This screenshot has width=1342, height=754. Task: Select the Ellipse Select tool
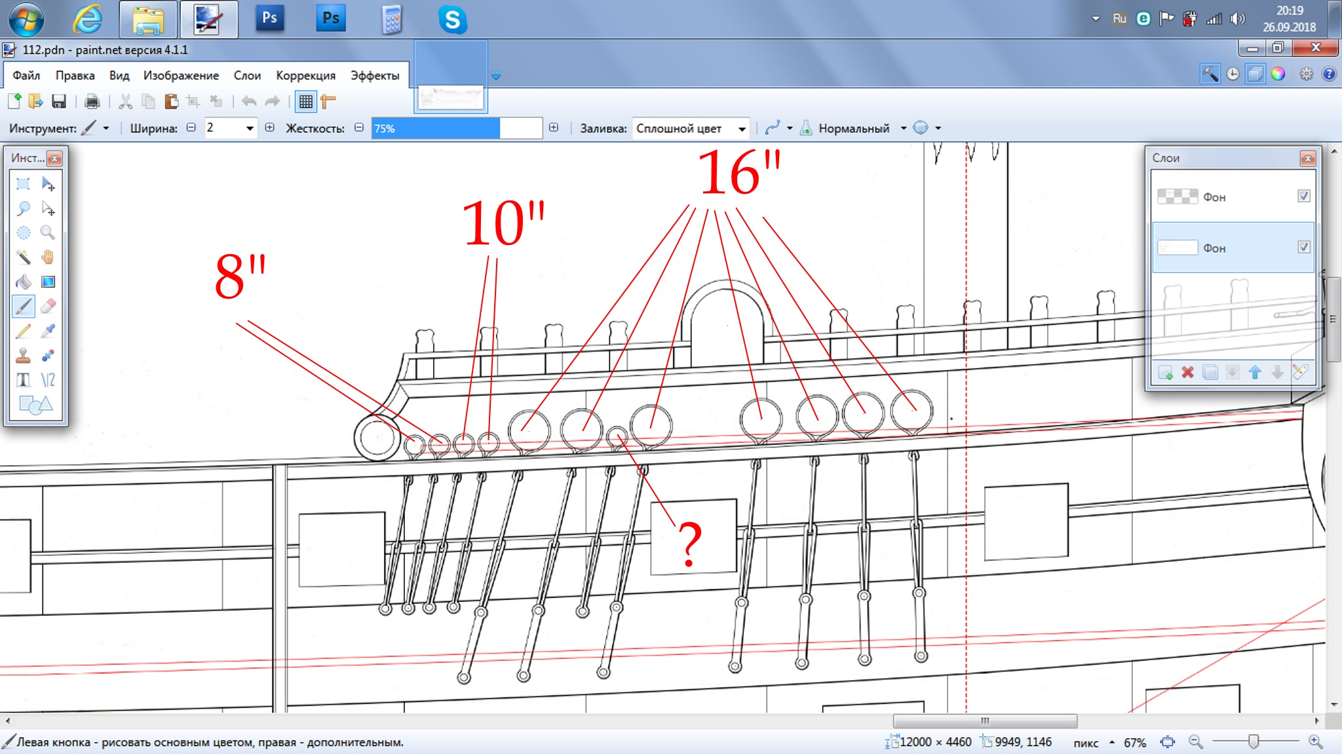[23, 233]
